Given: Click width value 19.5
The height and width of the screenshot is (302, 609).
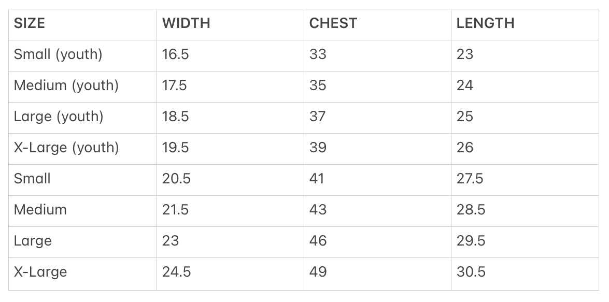Looking at the screenshot, I should (x=175, y=148).
